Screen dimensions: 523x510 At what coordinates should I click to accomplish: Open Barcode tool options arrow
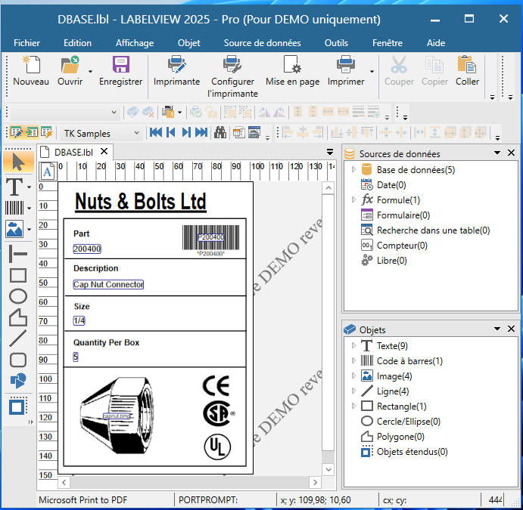tap(30, 209)
